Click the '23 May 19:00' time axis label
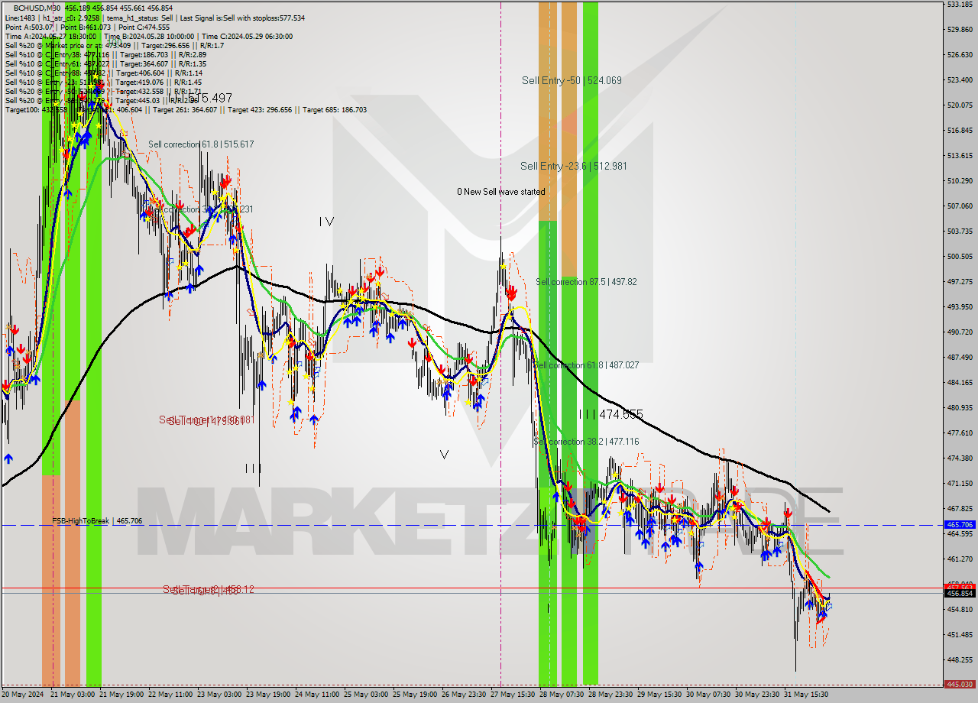 [268, 695]
